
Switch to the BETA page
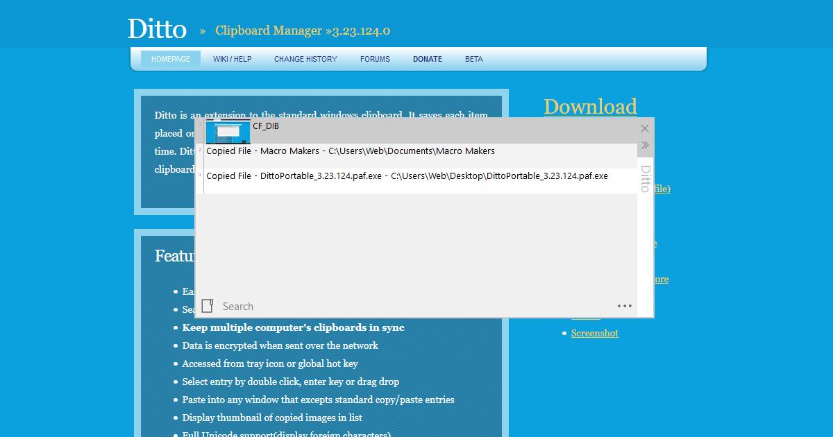[474, 60]
